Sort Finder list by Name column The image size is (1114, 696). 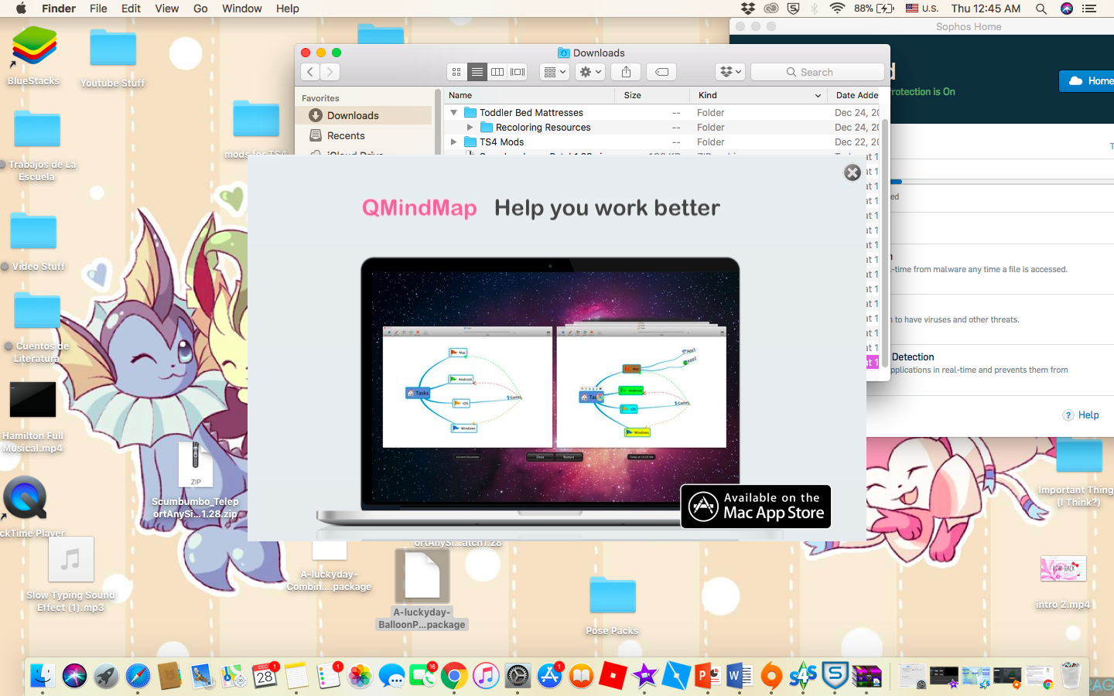529,95
